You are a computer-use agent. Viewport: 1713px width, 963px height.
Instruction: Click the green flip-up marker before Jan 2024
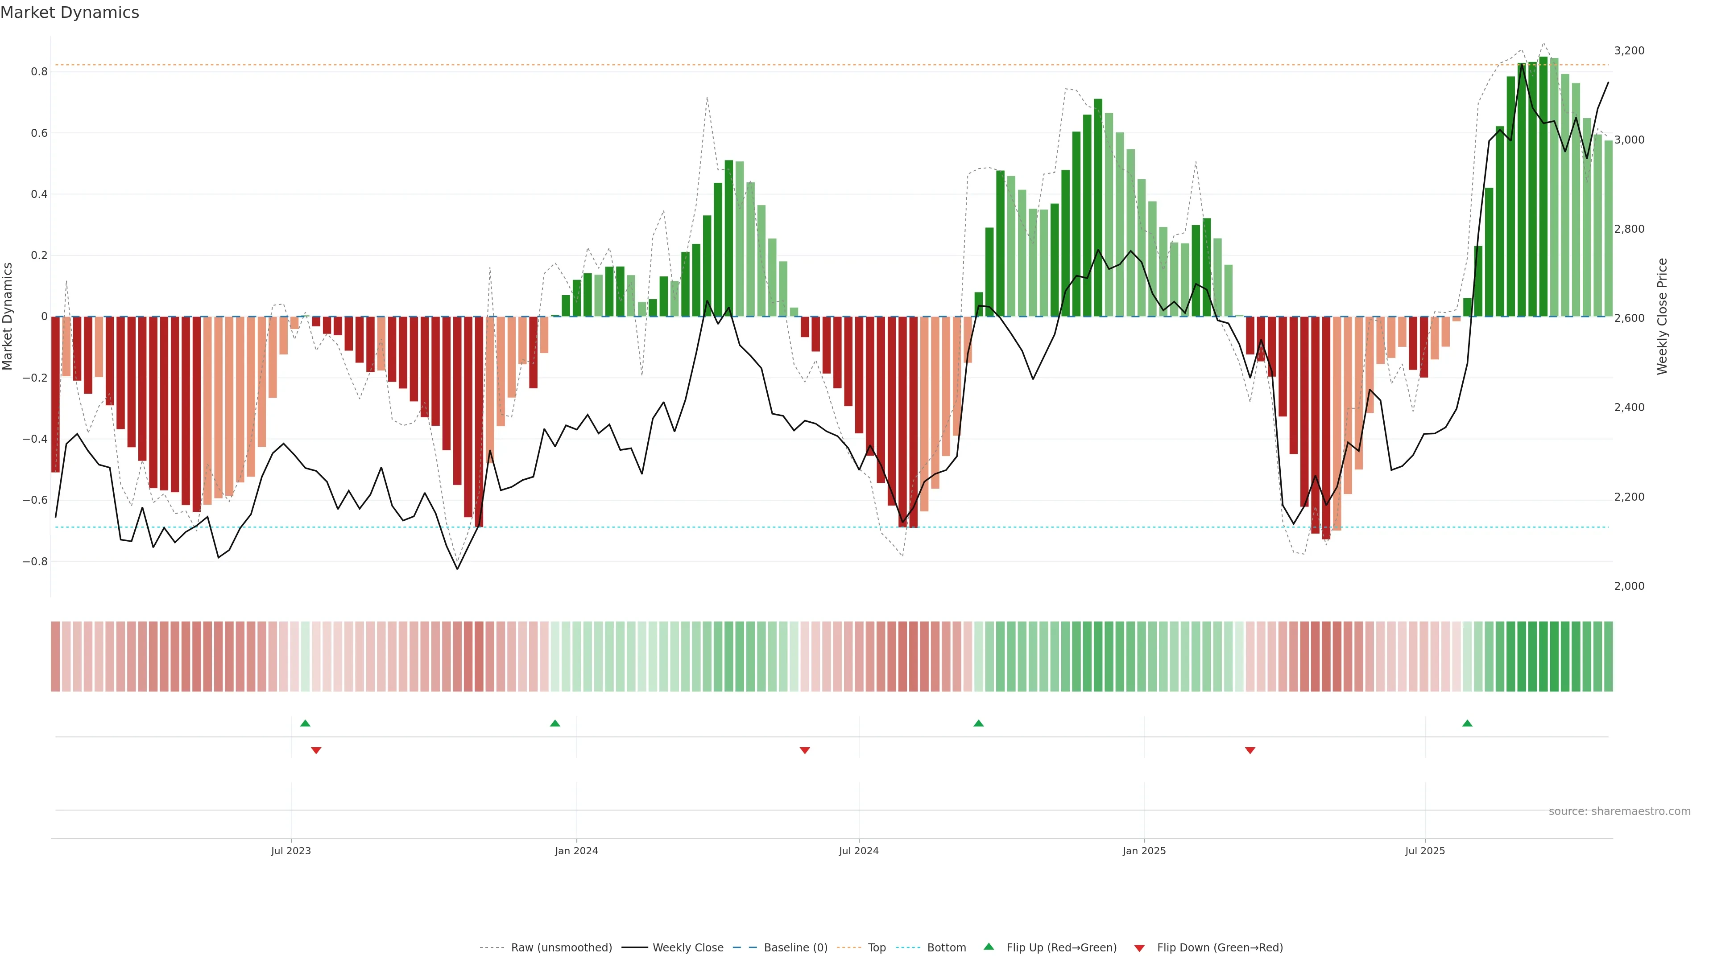pyautogui.click(x=555, y=723)
